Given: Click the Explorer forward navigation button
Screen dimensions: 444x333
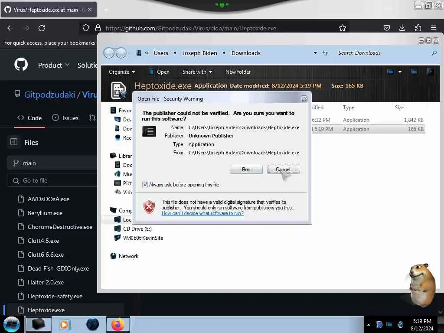Looking at the screenshot, I should click(121, 53).
